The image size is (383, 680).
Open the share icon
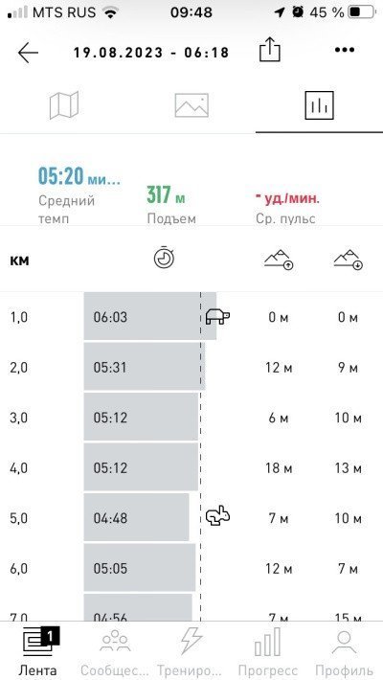coord(270,49)
